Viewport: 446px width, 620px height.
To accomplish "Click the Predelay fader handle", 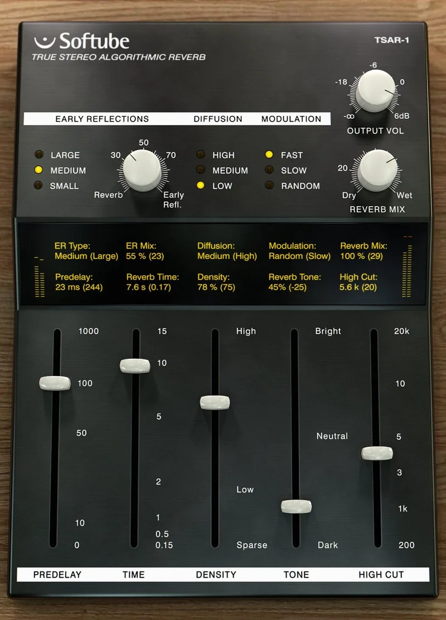I will (x=55, y=383).
